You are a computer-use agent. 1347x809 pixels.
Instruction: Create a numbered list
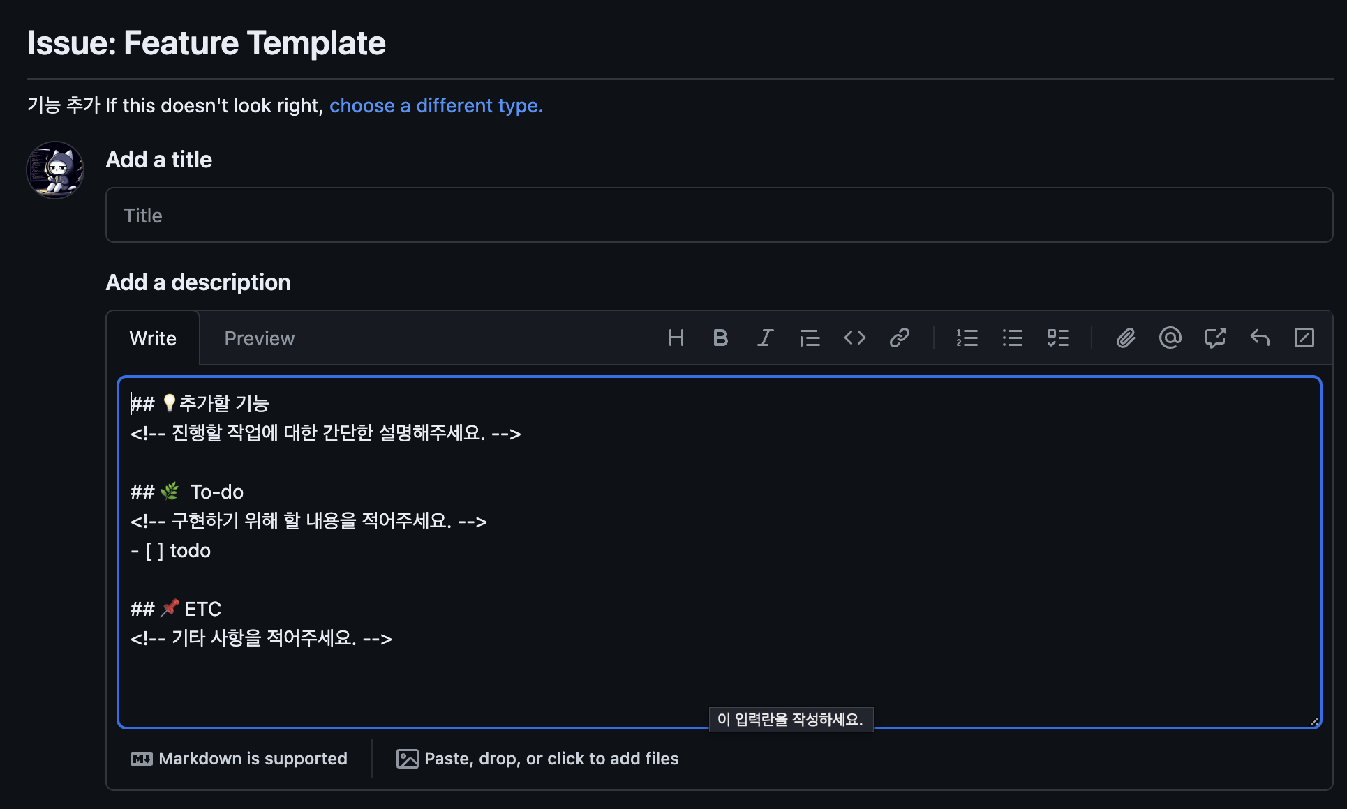[967, 338]
